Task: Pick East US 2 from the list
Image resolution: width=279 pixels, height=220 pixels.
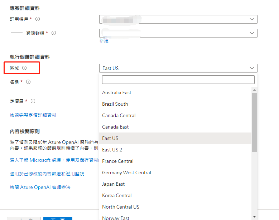Action: [112, 150]
